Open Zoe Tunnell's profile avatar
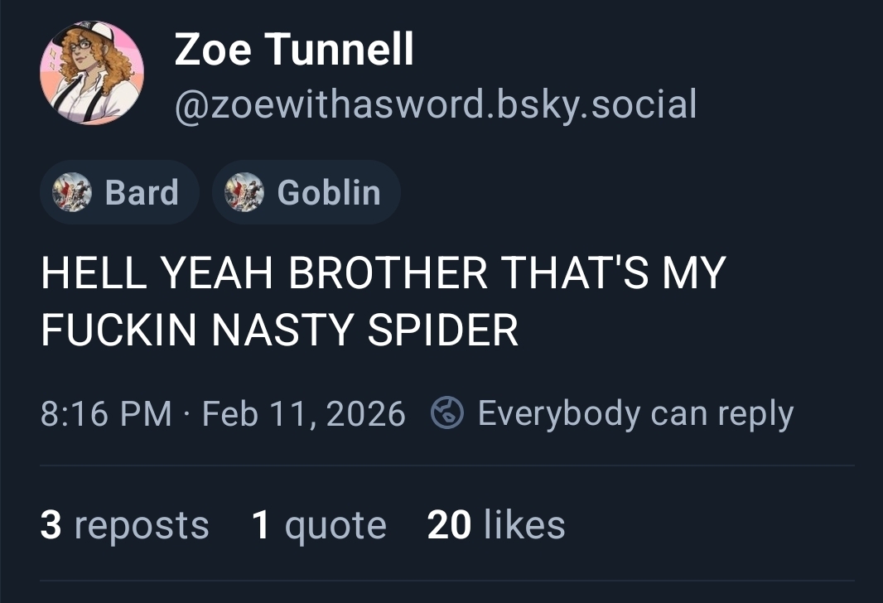The height and width of the screenshot is (603, 883). point(92,73)
